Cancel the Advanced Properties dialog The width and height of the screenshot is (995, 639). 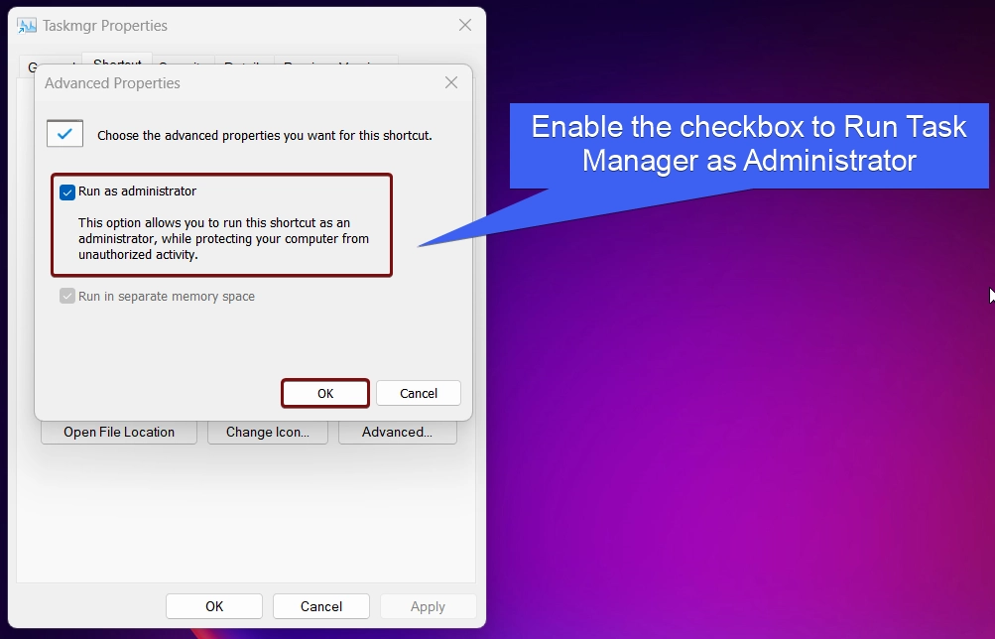pos(419,394)
